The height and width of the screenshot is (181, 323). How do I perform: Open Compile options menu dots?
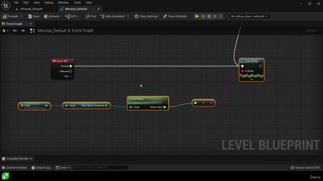pyautogui.click(x=22, y=16)
